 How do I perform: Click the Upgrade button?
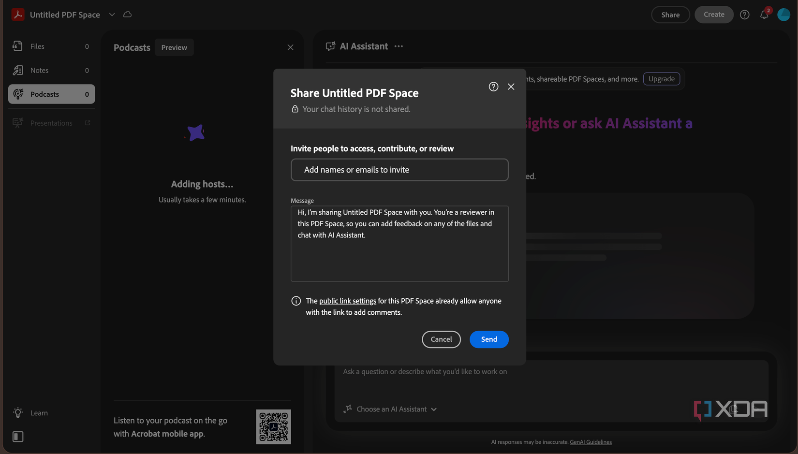coord(661,79)
